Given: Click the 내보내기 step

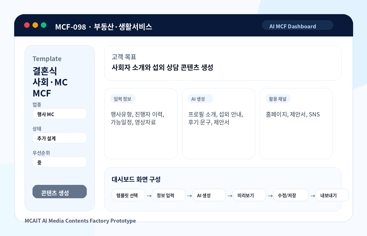Looking at the screenshot, I should [332, 195].
